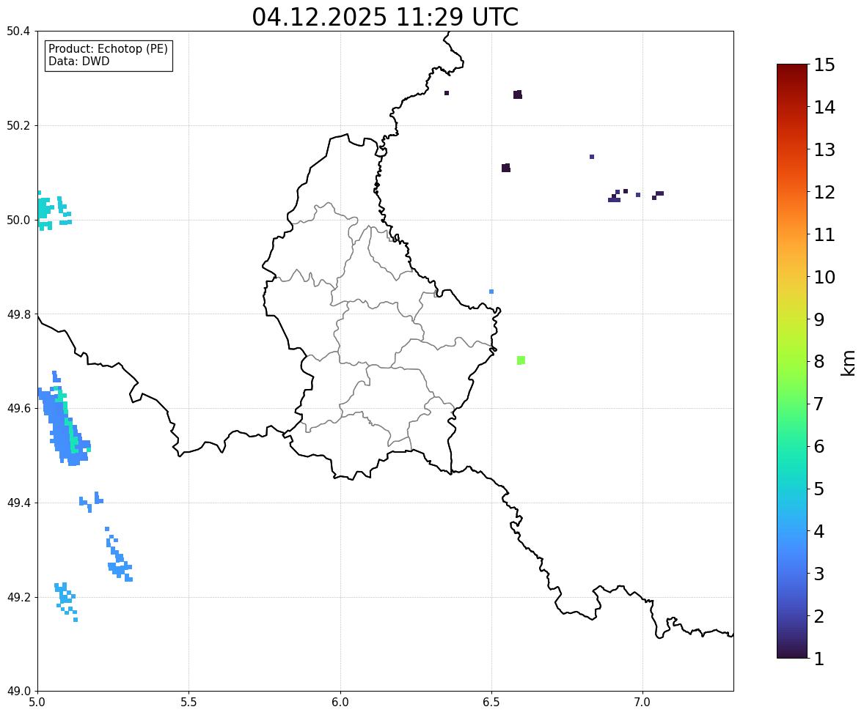Click the longitude axis label 6.5
Viewport: 864px width, 715px height.
click(491, 703)
